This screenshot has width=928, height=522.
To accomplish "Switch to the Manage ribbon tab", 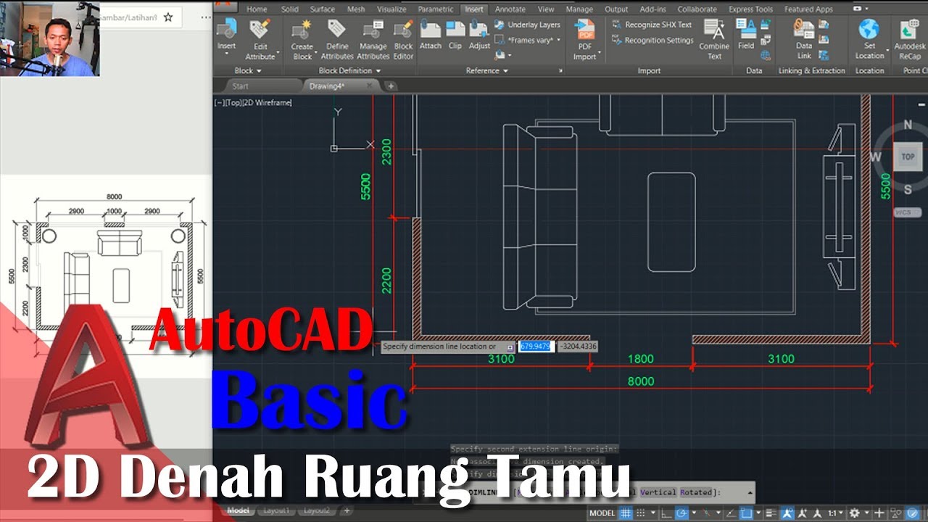I will 579,9.
